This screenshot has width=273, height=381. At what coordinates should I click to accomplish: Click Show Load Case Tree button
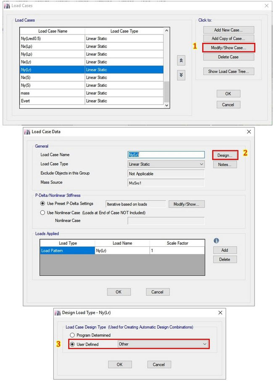(228, 71)
